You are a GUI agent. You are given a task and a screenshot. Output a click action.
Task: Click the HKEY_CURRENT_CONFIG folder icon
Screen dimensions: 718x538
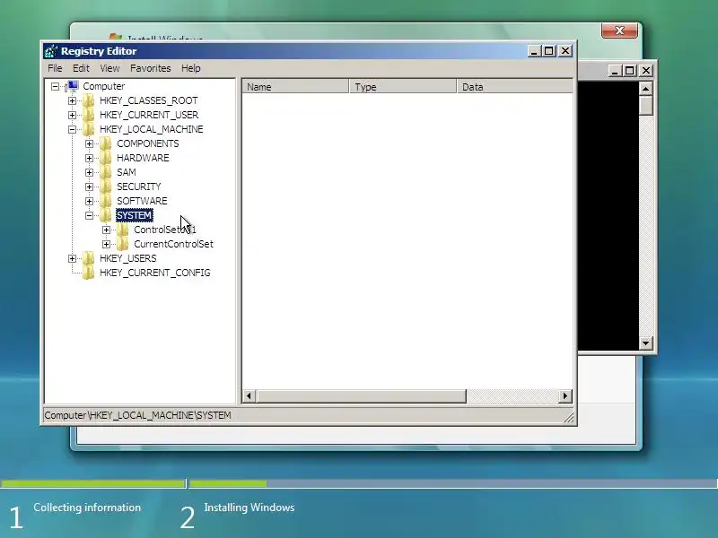click(x=89, y=273)
